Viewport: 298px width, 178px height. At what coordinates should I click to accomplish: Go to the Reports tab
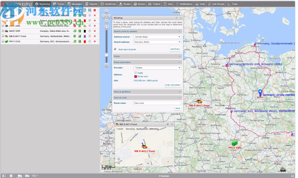pos(91,4)
